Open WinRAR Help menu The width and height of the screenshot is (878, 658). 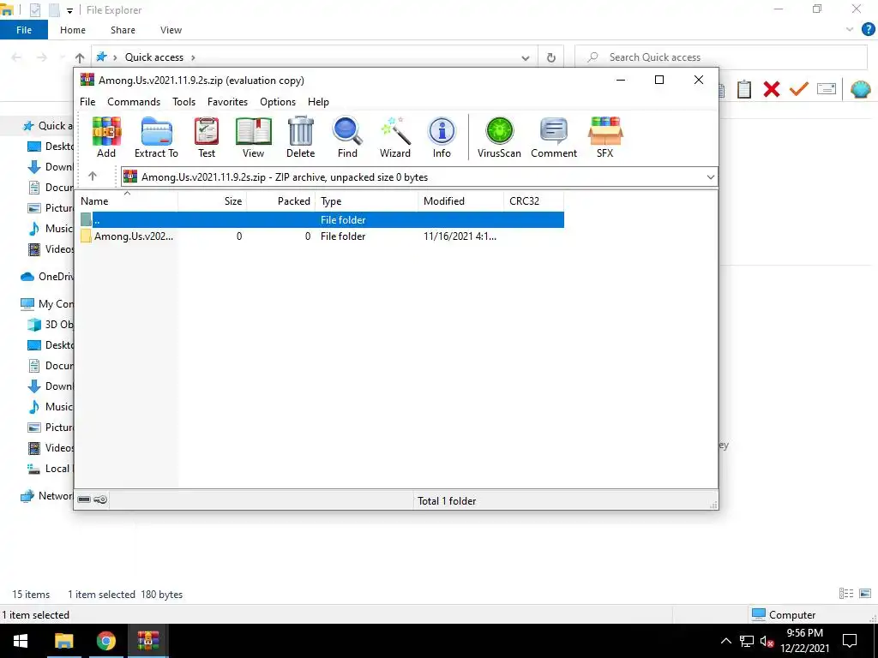point(318,102)
